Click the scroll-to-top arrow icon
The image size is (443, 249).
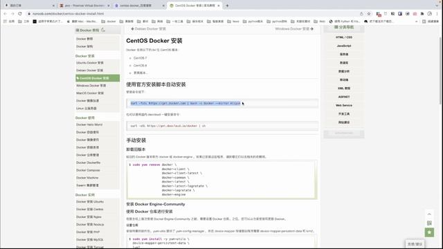tap(429, 214)
